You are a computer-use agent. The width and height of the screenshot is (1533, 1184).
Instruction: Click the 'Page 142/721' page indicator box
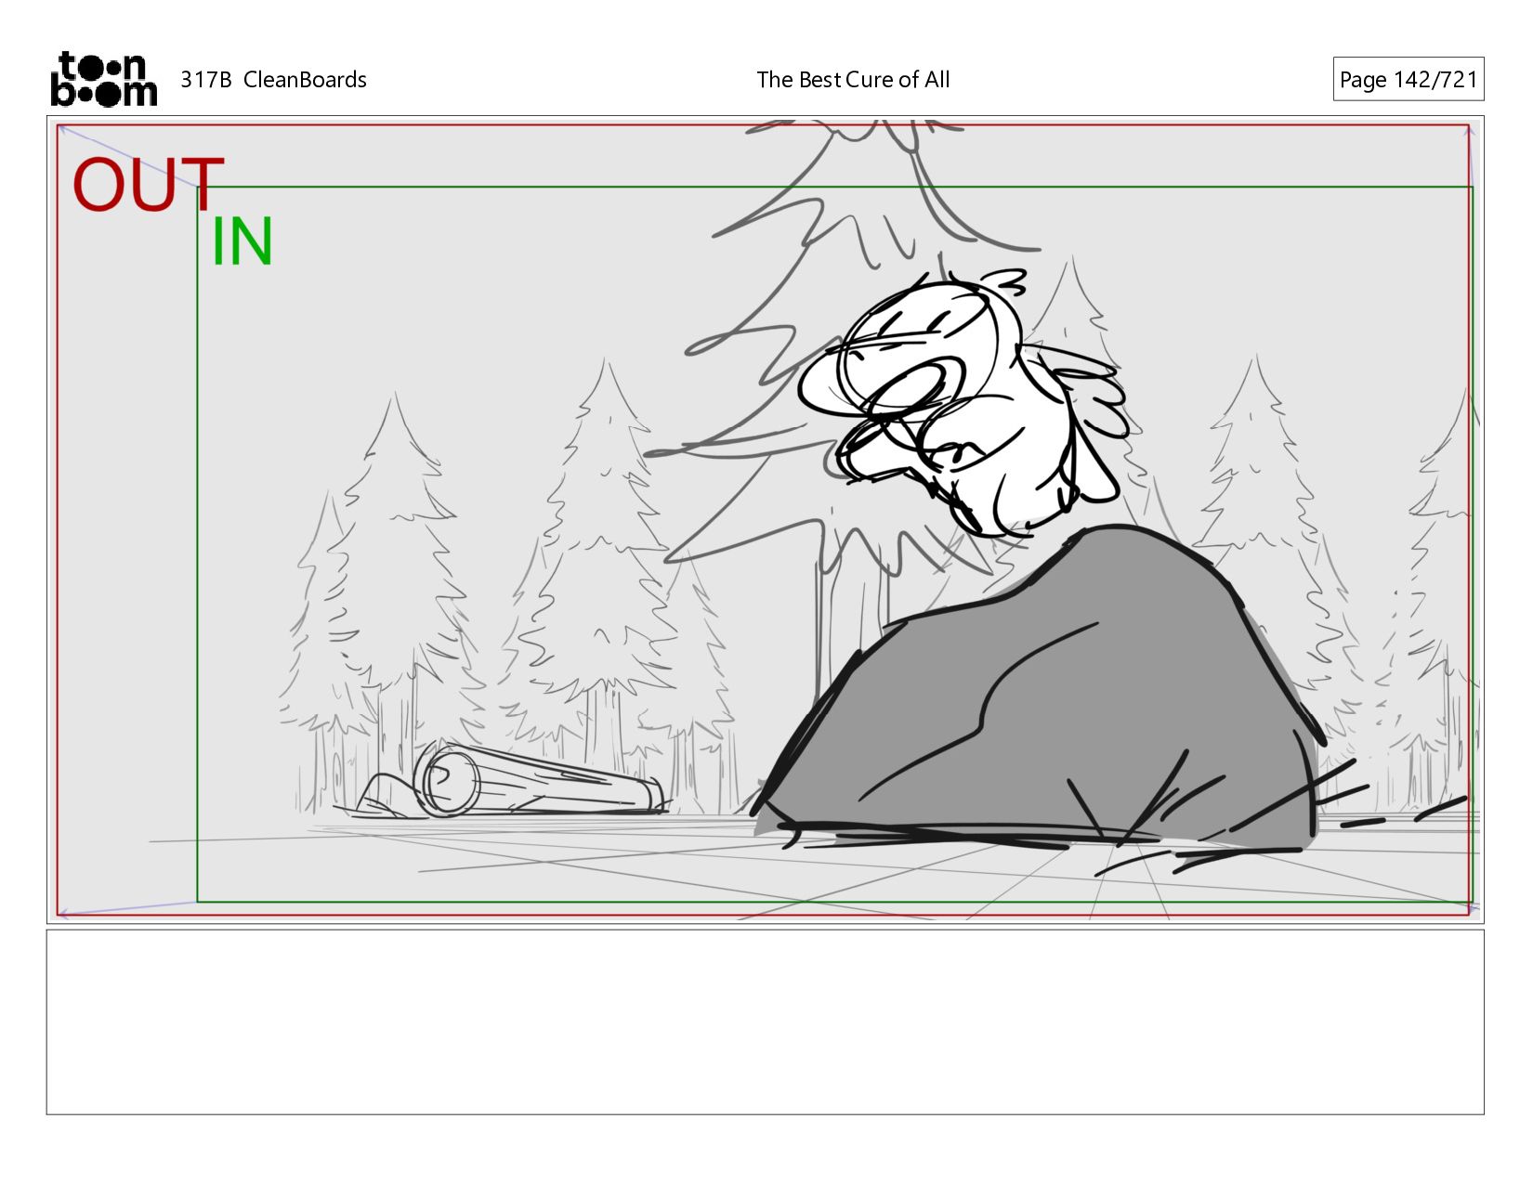(1408, 79)
